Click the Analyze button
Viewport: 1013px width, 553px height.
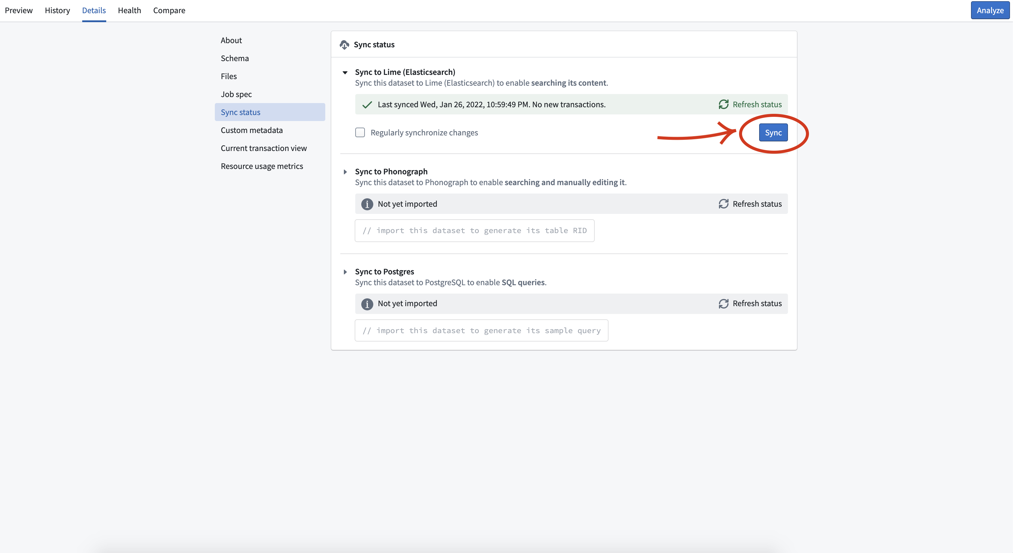(x=990, y=10)
